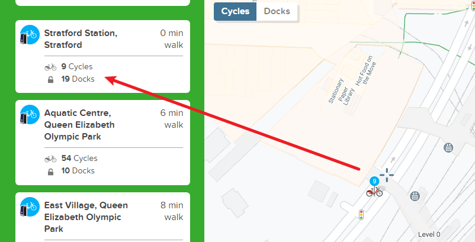Click the bicycle icon beside 54 Cycles

pos(50,159)
